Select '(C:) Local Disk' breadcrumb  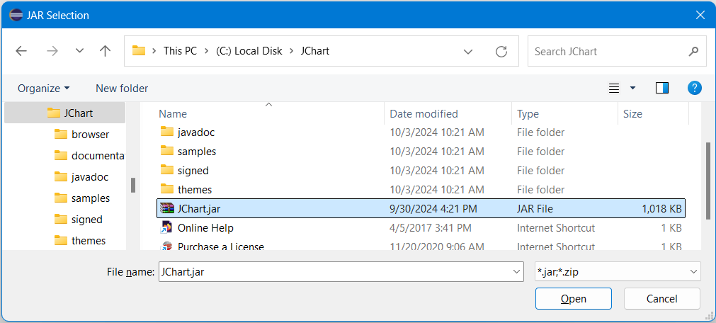point(249,51)
